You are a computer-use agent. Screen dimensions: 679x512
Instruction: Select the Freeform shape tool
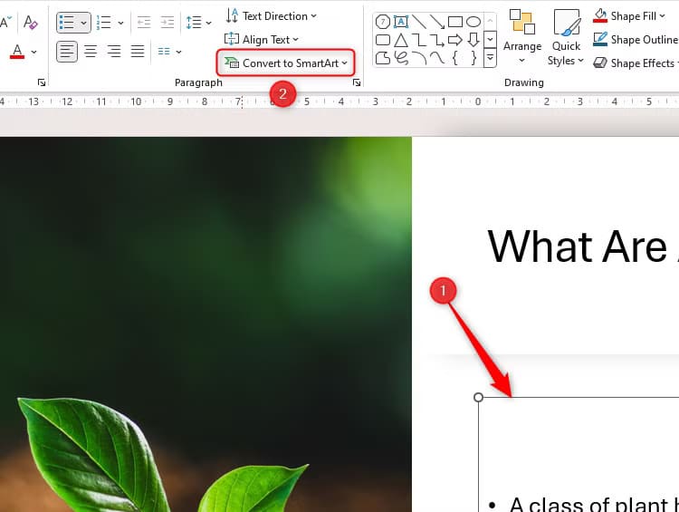click(x=382, y=58)
